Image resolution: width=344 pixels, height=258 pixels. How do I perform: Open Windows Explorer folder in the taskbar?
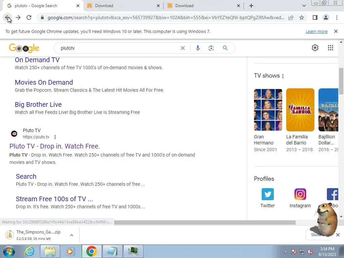[50, 251]
